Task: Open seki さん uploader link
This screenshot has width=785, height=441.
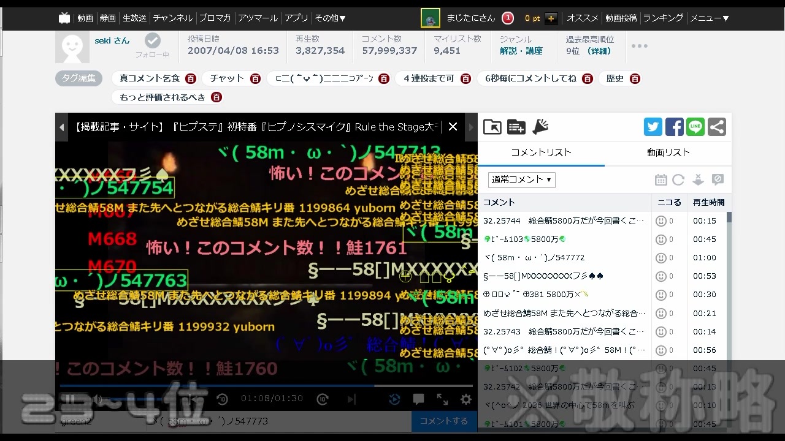Action: [x=112, y=40]
